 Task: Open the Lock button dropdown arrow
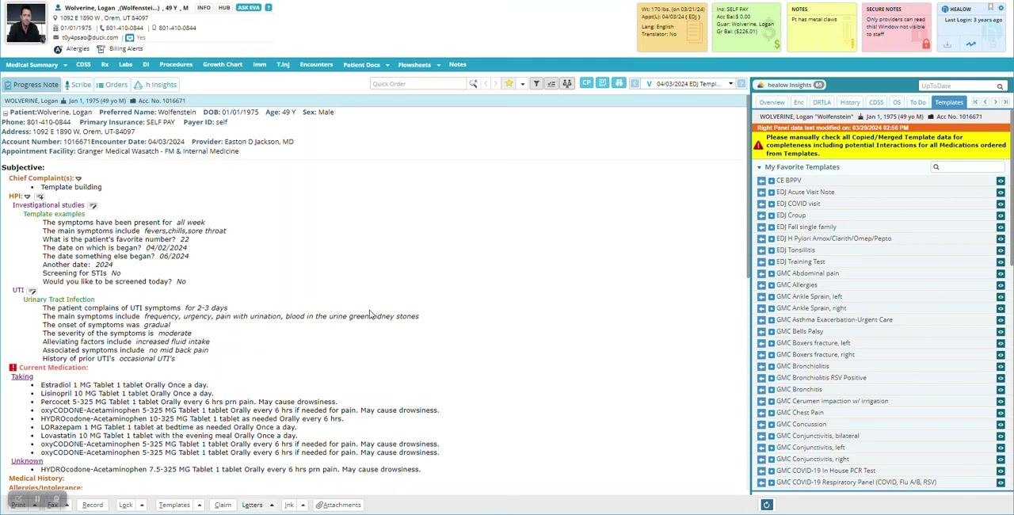pyautogui.click(x=142, y=505)
